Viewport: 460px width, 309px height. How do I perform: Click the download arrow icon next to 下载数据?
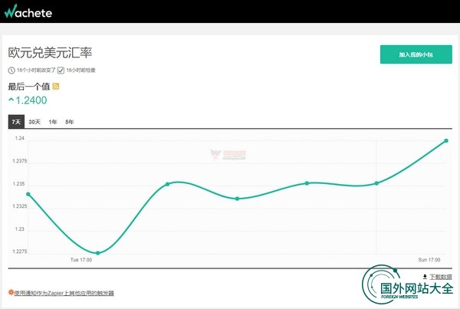point(425,277)
